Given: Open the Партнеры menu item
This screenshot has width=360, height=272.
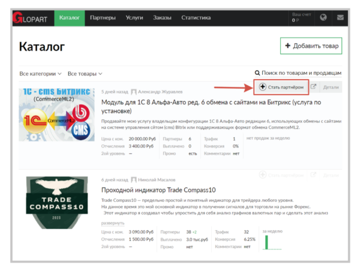Looking at the screenshot, I should (x=103, y=18).
